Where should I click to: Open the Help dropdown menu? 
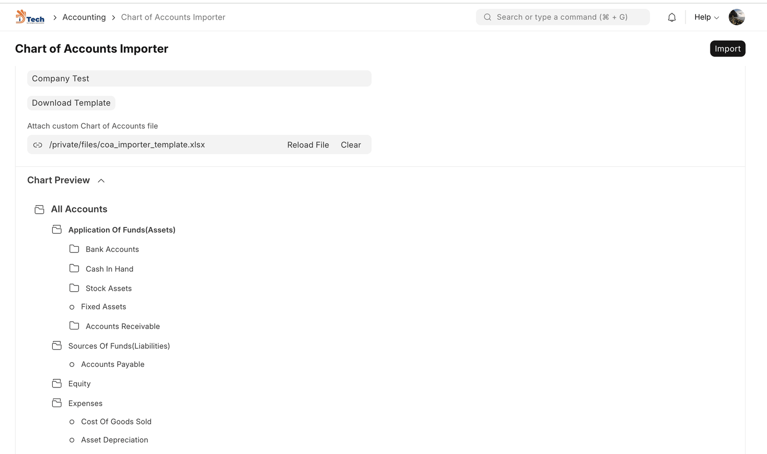click(706, 17)
